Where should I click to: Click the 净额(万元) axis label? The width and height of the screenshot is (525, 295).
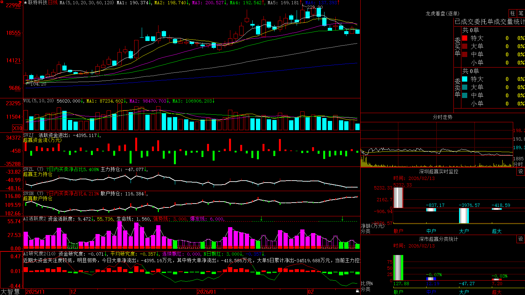click(x=372, y=226)
